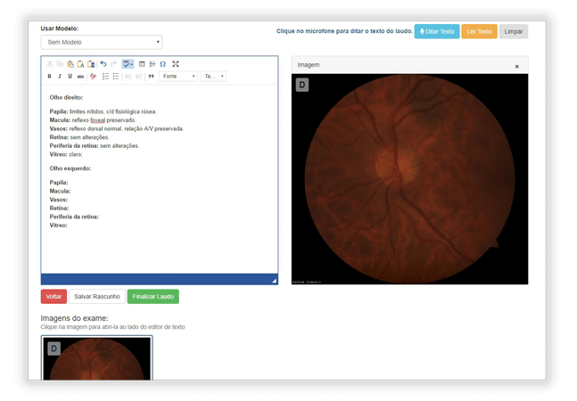Click the Copy icon in editor toolbar
The width and height of the screenshot is (577, 401).
click(60, 64)
